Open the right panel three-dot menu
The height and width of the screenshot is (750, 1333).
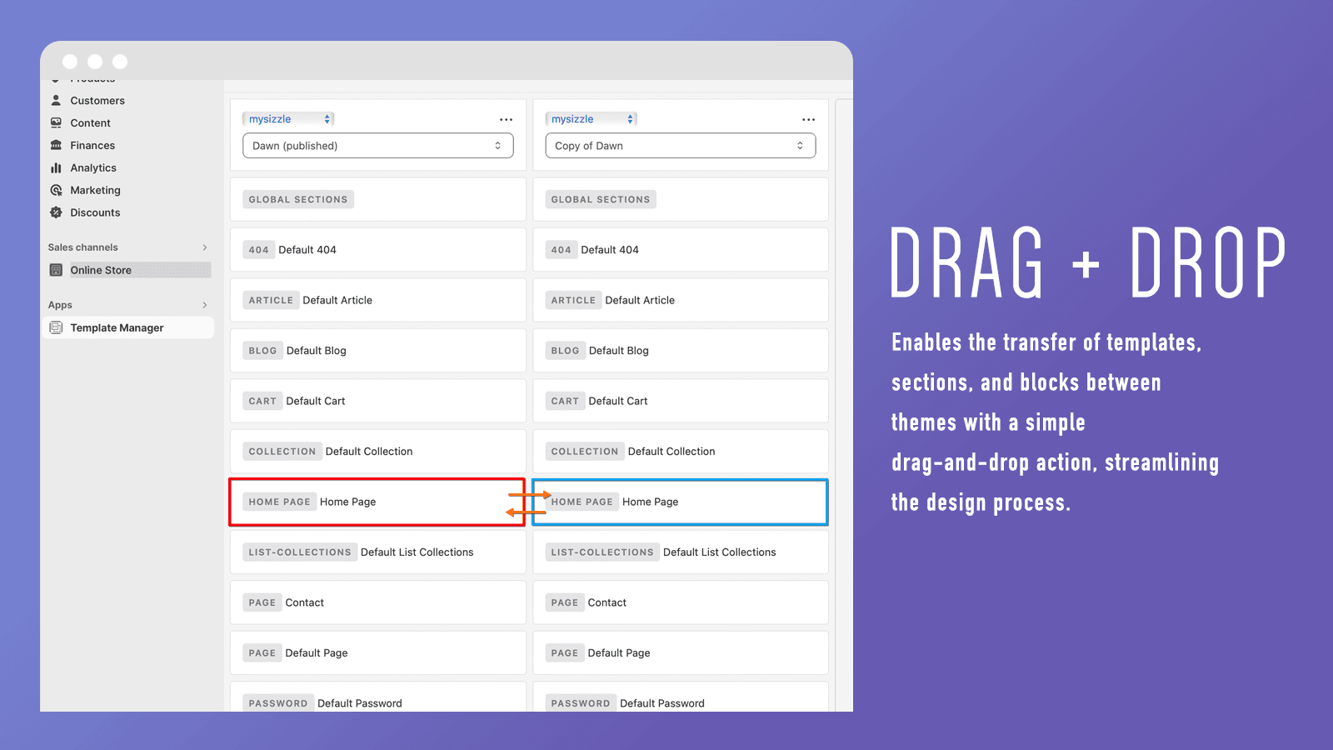[x=808, y=119]
